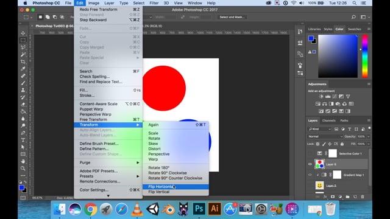Click the trash icon in Layers panel
Screen dimensions: 390x219
[363, 196]
